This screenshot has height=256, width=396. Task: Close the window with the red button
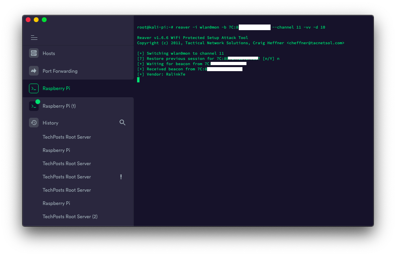coord(28,20)
